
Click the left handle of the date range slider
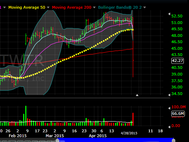(57, 140)
